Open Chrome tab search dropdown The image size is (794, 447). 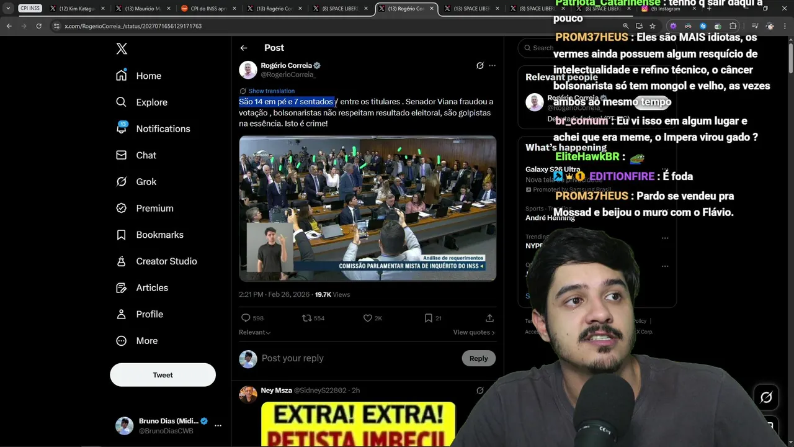tap(8, 9)
